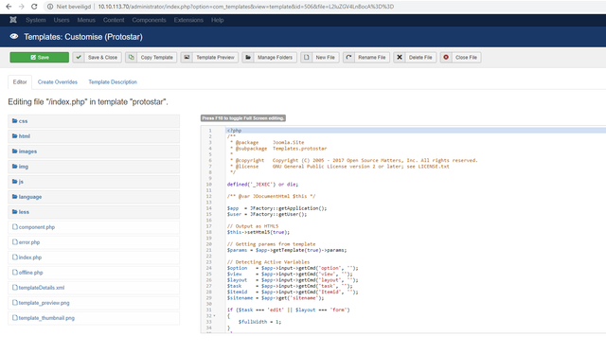Open the Extensions menu

point(188,20)
